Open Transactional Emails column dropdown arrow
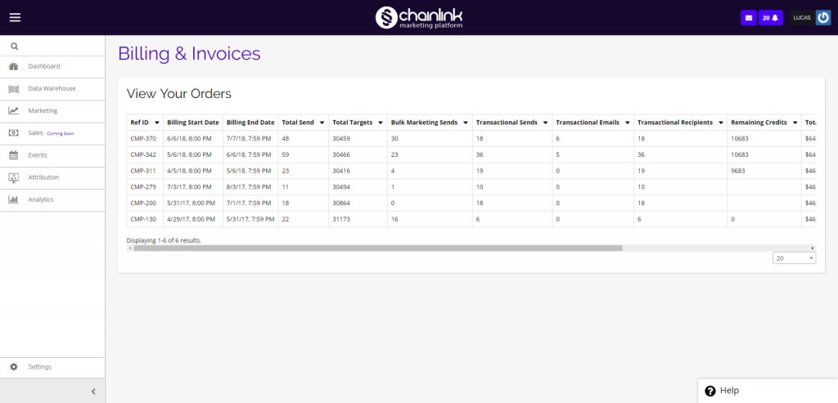838x403 pixels. click(627, 123)
